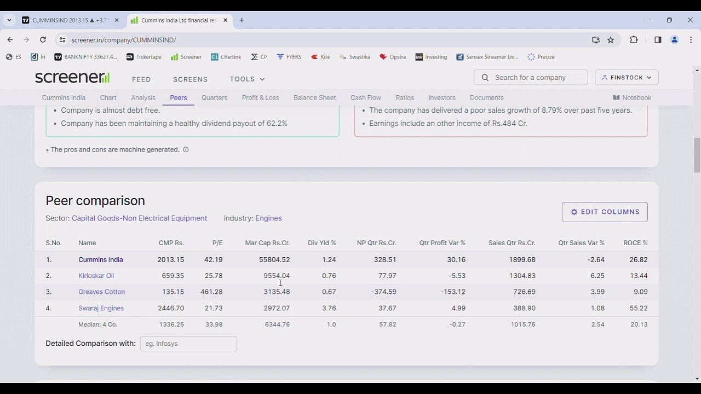Open the In bookmark

(x=38, y=57)
